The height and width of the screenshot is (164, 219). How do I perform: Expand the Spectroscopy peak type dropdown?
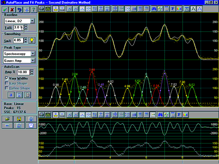coord(33,54)
